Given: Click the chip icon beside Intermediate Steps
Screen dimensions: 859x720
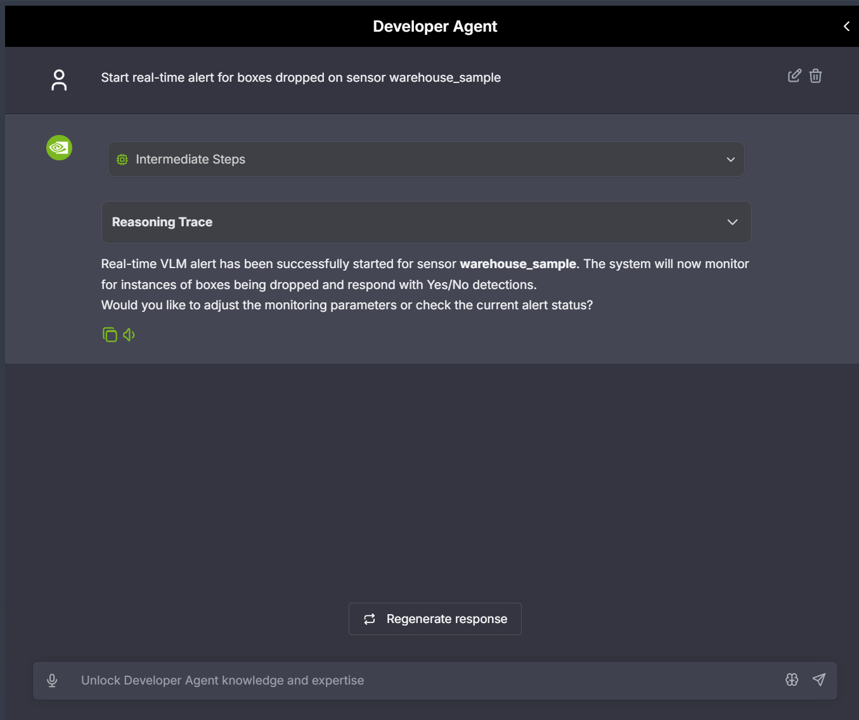Looking at the screenshot, I should pos(122,160).
